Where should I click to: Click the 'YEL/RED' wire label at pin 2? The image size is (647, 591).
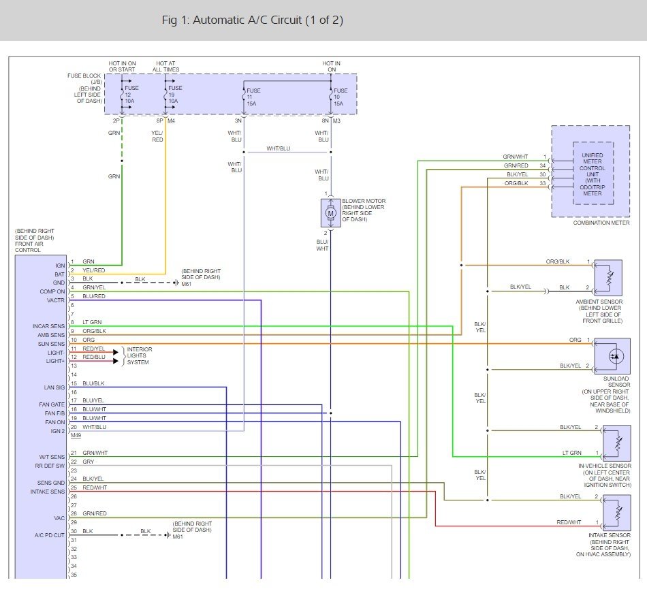[94, 270]
